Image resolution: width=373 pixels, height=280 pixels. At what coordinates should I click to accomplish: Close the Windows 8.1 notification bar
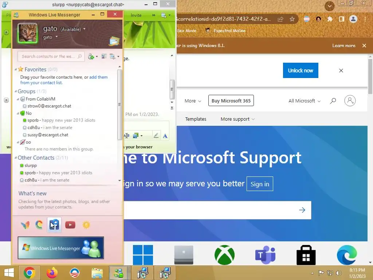(x=364, y=46)
